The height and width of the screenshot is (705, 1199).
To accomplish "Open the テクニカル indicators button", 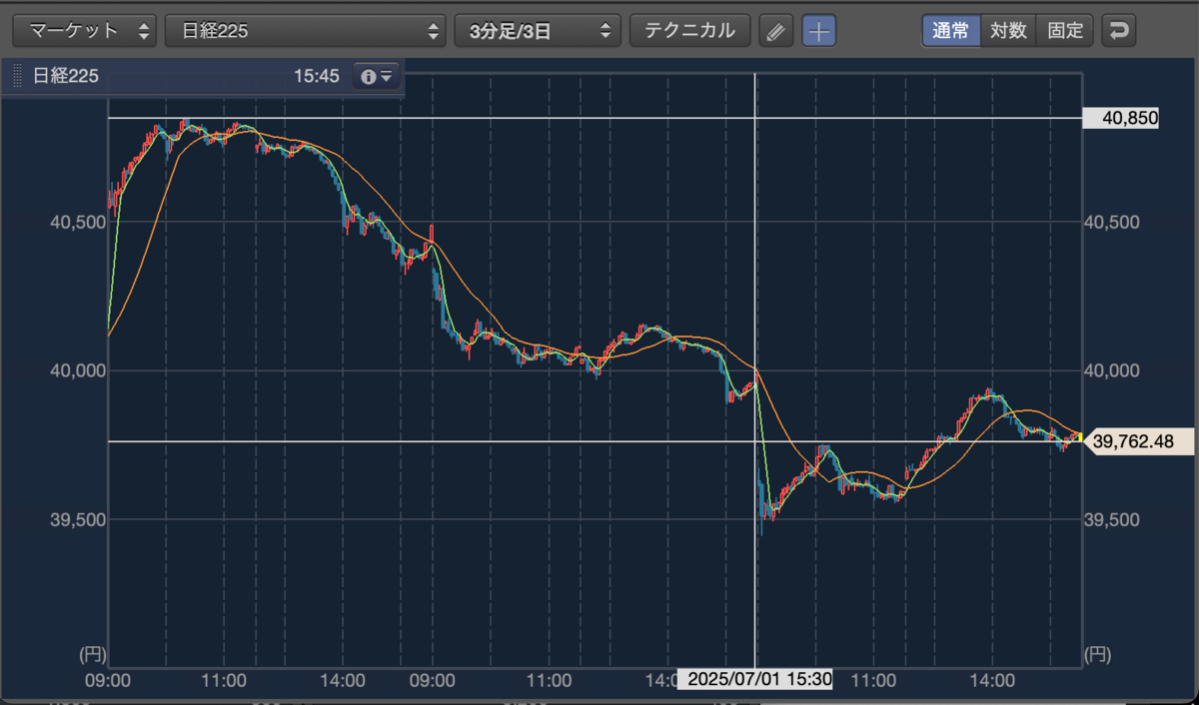I will 689,31.
